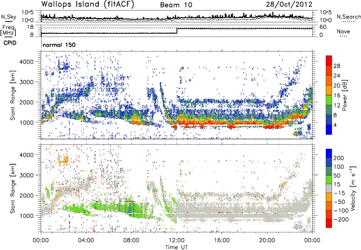Screen dimensions: 361x250
Task: Click the "Time UT" axis title
Action: coord(176,247)
